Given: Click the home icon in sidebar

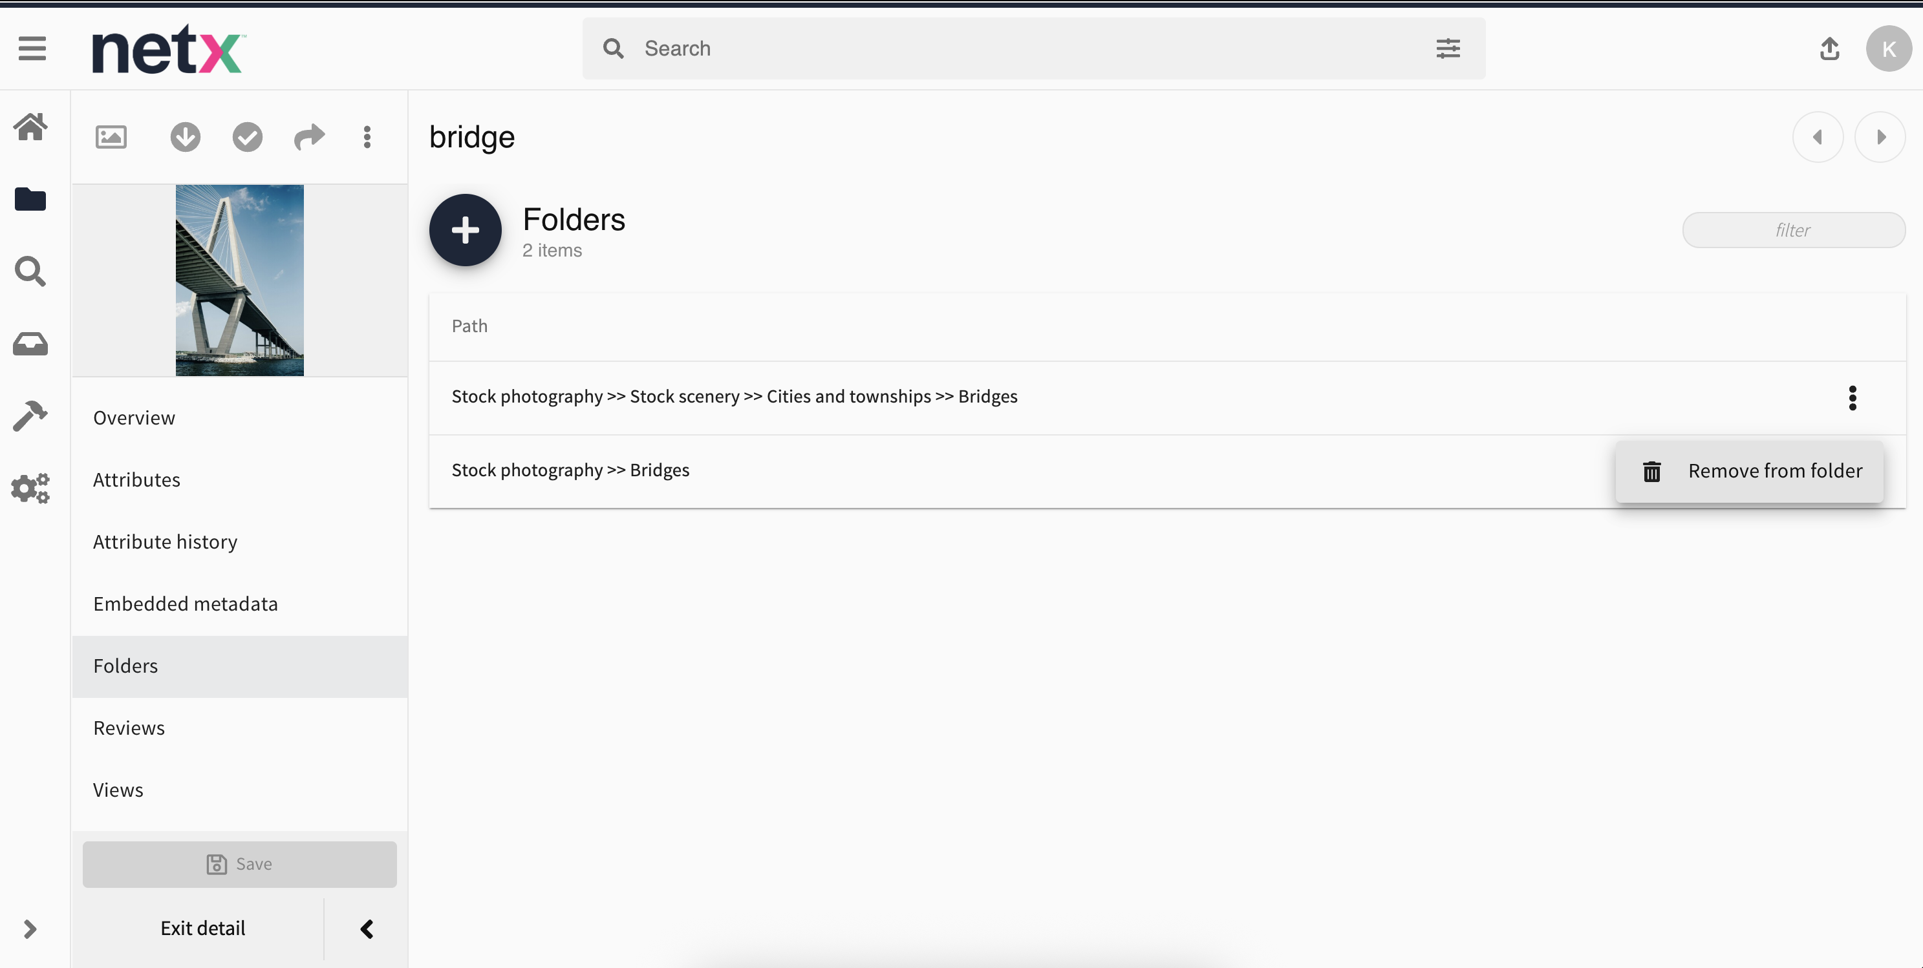Looking at the screenshot, I should [x=30, y=127].
